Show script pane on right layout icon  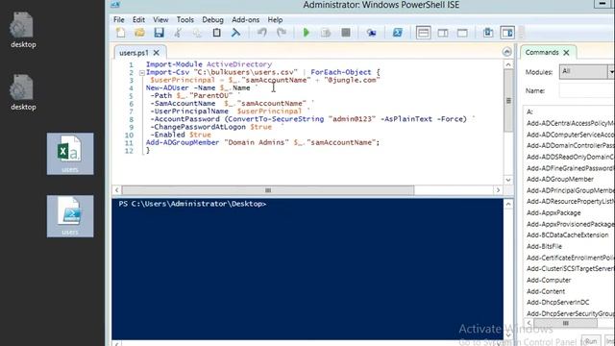443,33
